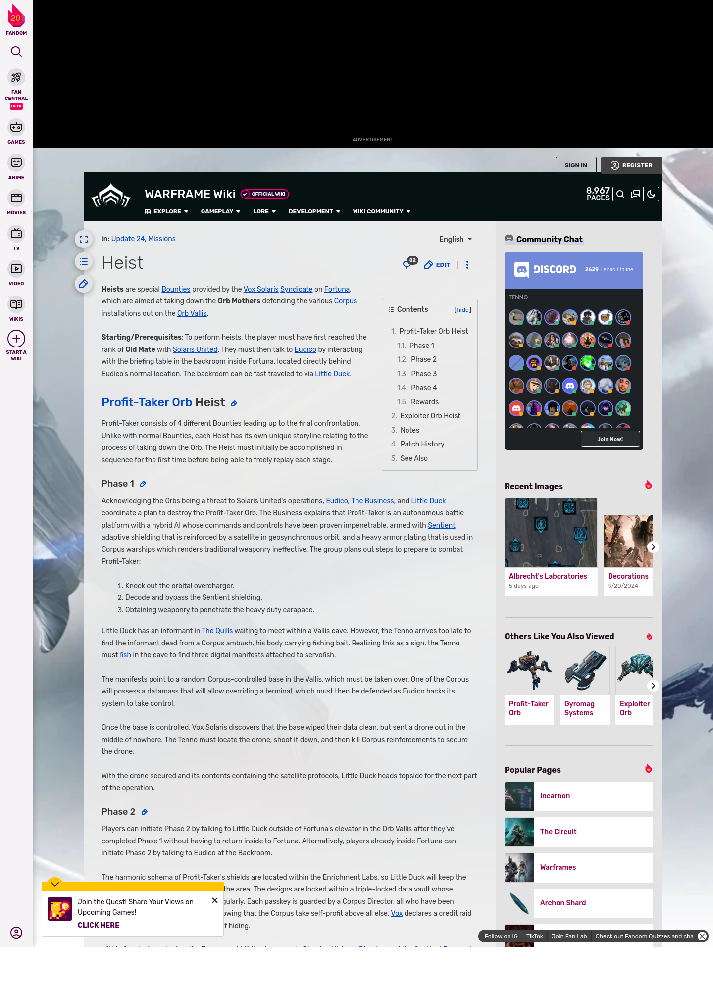Open the Vox Solaris link
This screenshot has width=713, height=990.
(261, 289)
